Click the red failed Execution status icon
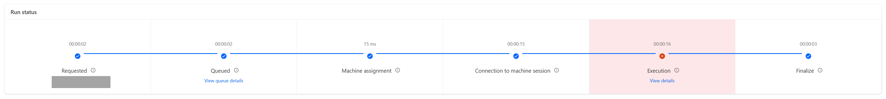Screen dimensions: 886x99 coord(662,56)
